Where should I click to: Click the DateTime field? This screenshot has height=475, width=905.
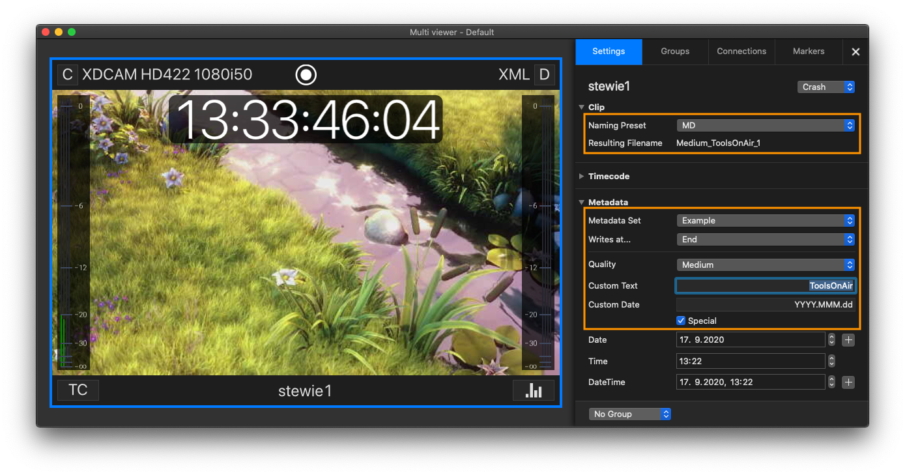click(x=751, y=382)
